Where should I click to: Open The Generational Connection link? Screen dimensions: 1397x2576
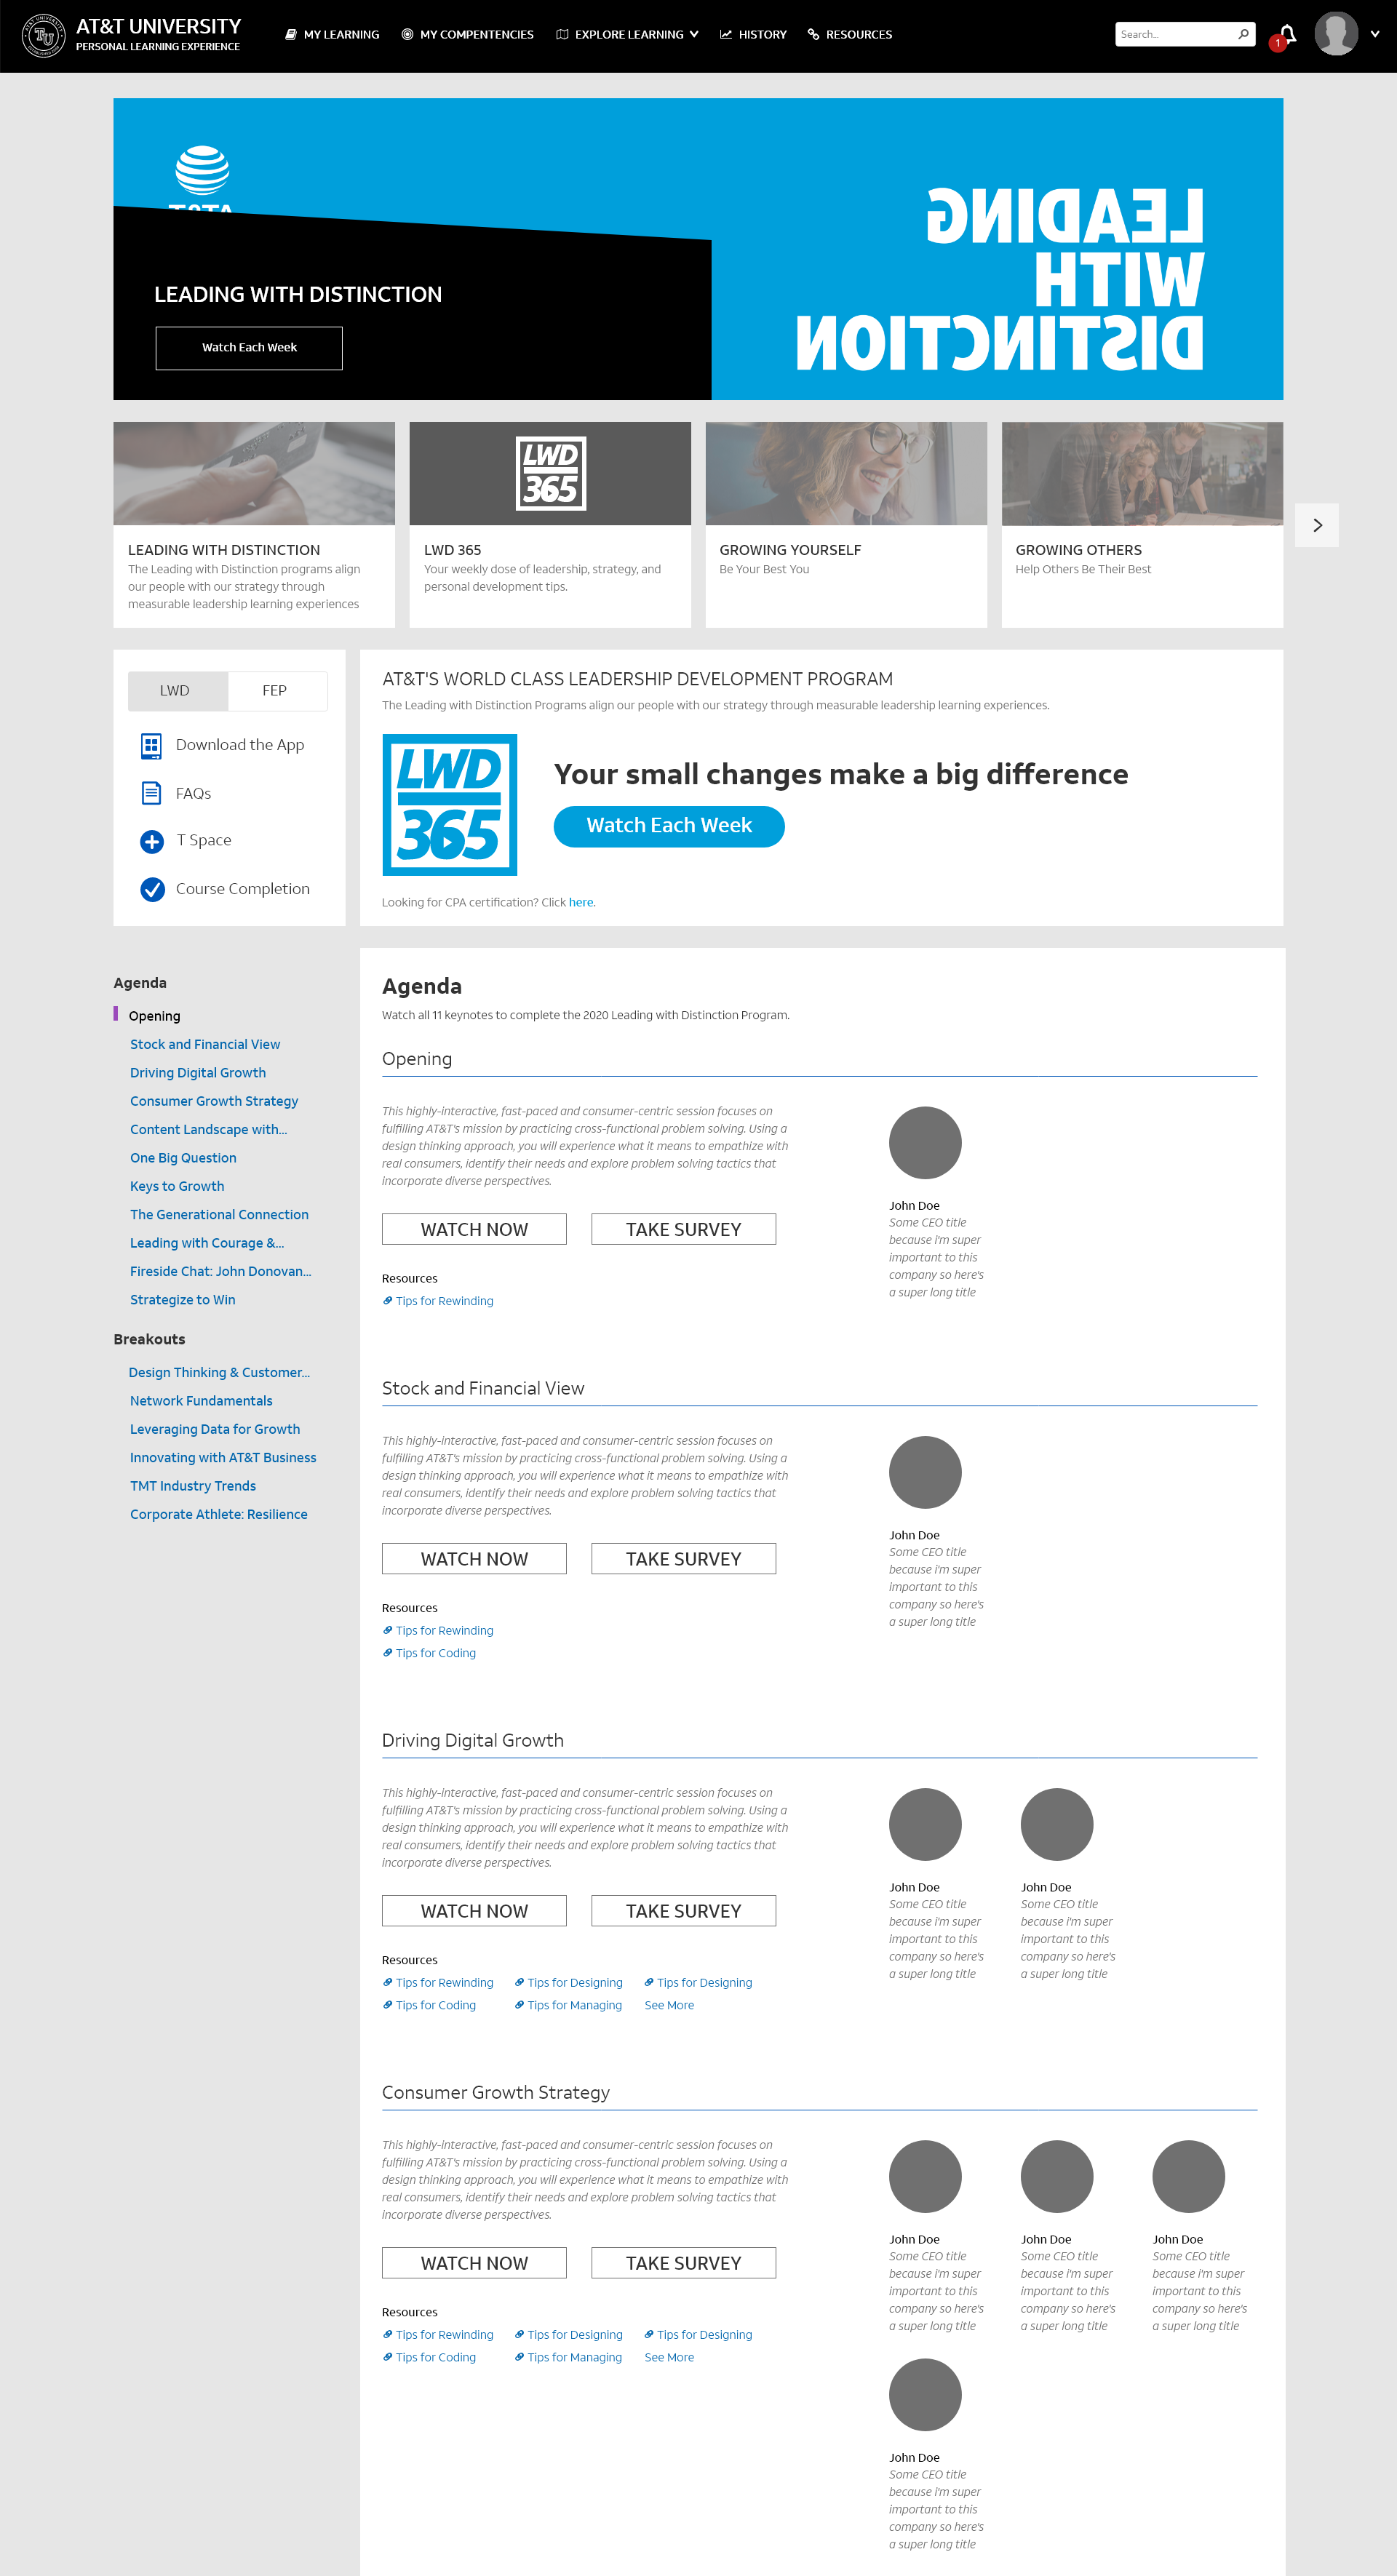219,1214
